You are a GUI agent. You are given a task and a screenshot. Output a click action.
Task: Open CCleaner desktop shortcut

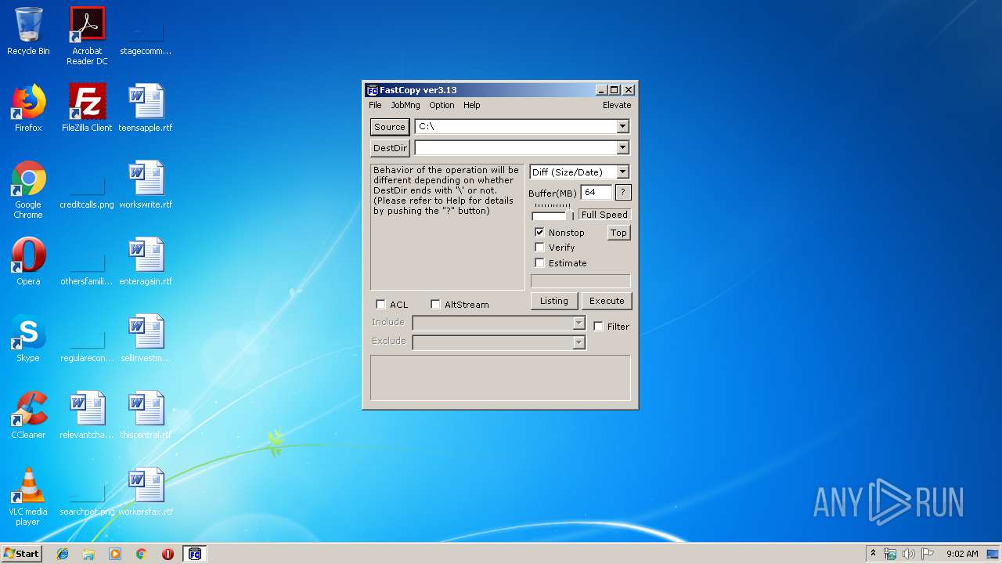[28, 415]
